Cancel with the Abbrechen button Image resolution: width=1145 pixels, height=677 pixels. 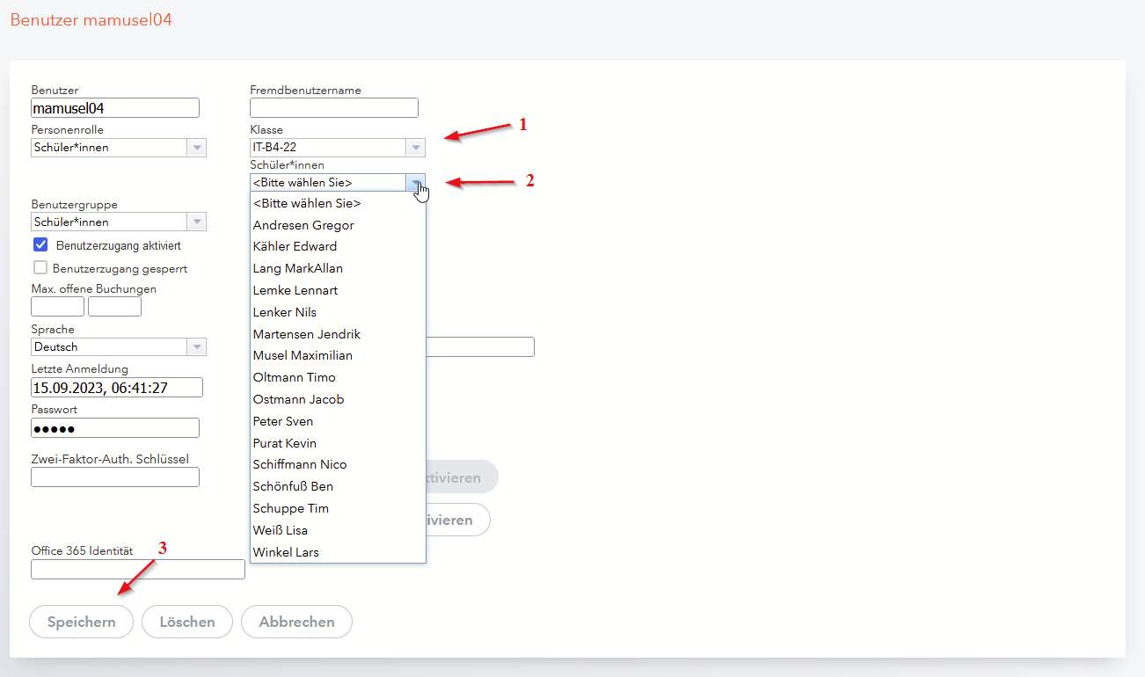(x=296, y=622)
